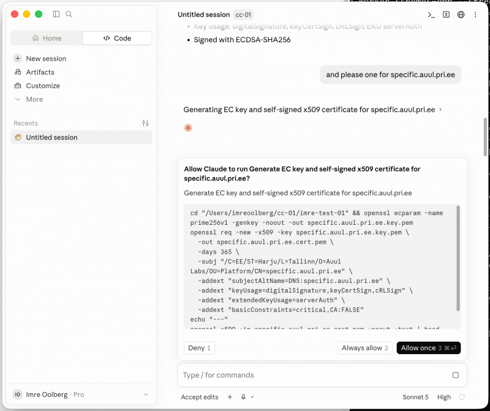The image size is (490, 411).
Task: Click the circle indicator beside High
Action: coord(462,397)
